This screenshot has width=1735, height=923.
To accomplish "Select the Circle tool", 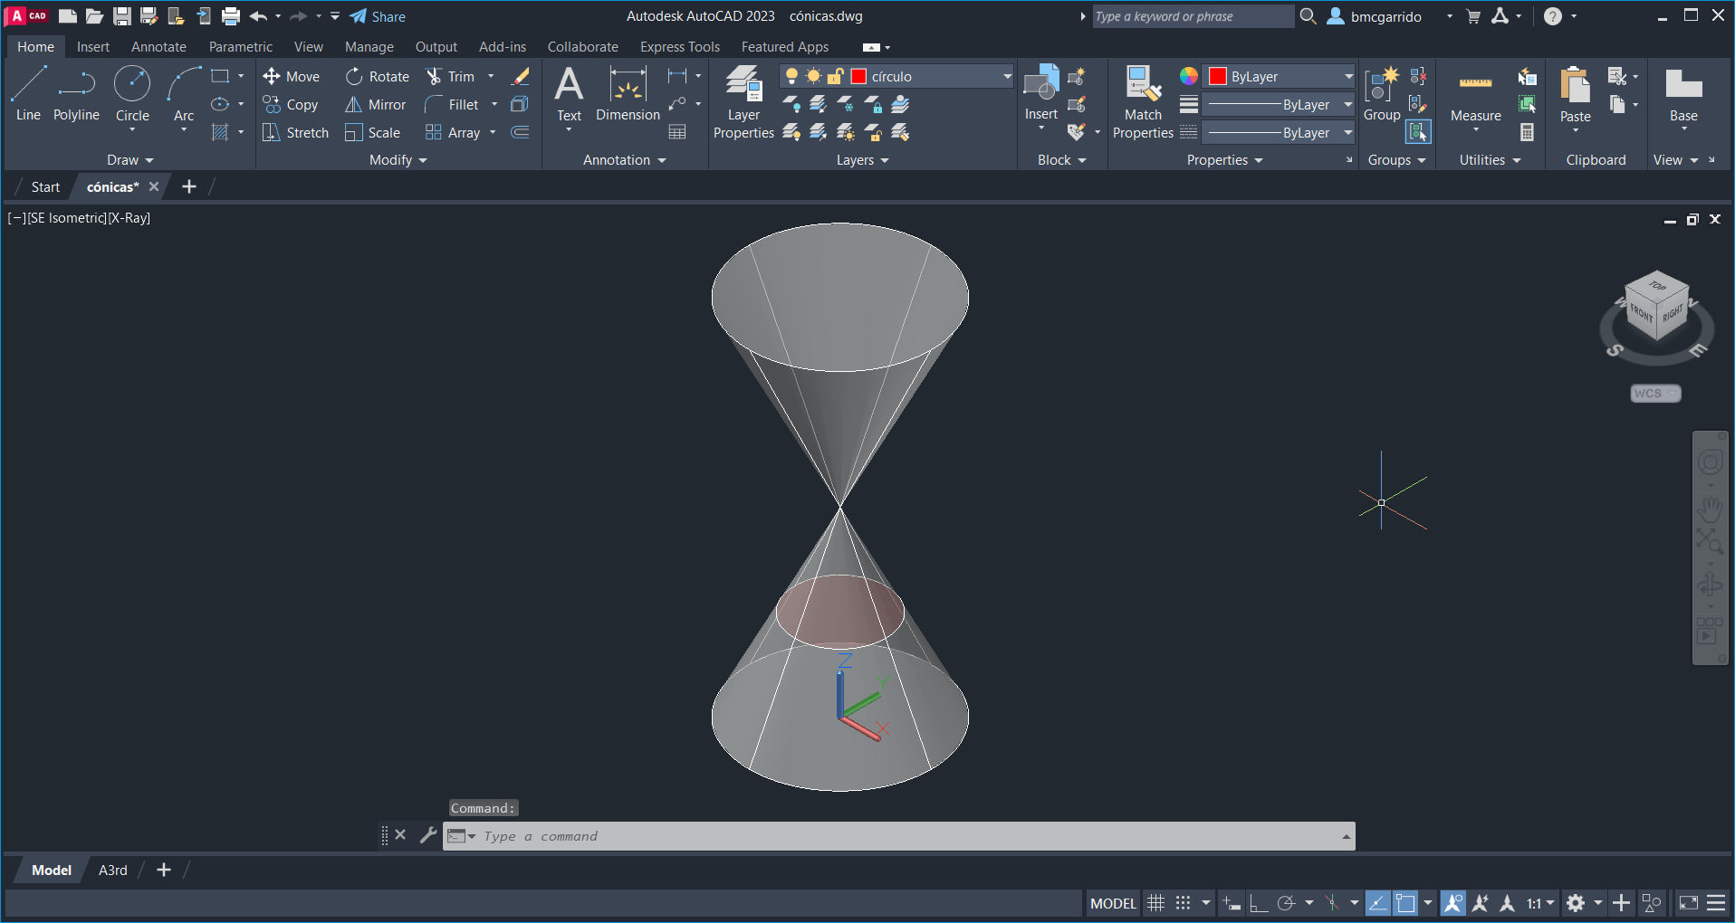I will (x=132, y=93).
